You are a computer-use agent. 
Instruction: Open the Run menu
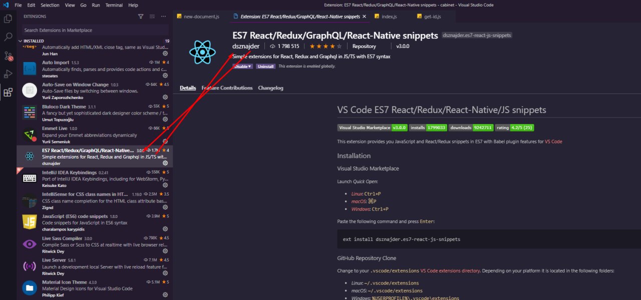pos(96,5)
